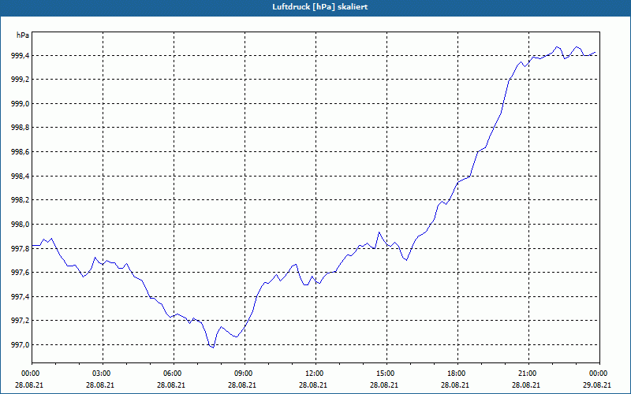
Task: Choose the 09:00 time axis label
Action: coord(242,374)
